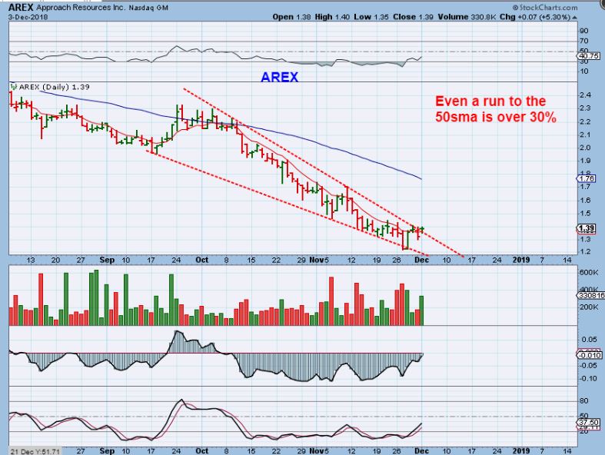Click the 1.2 price axis label

(585, 251)
